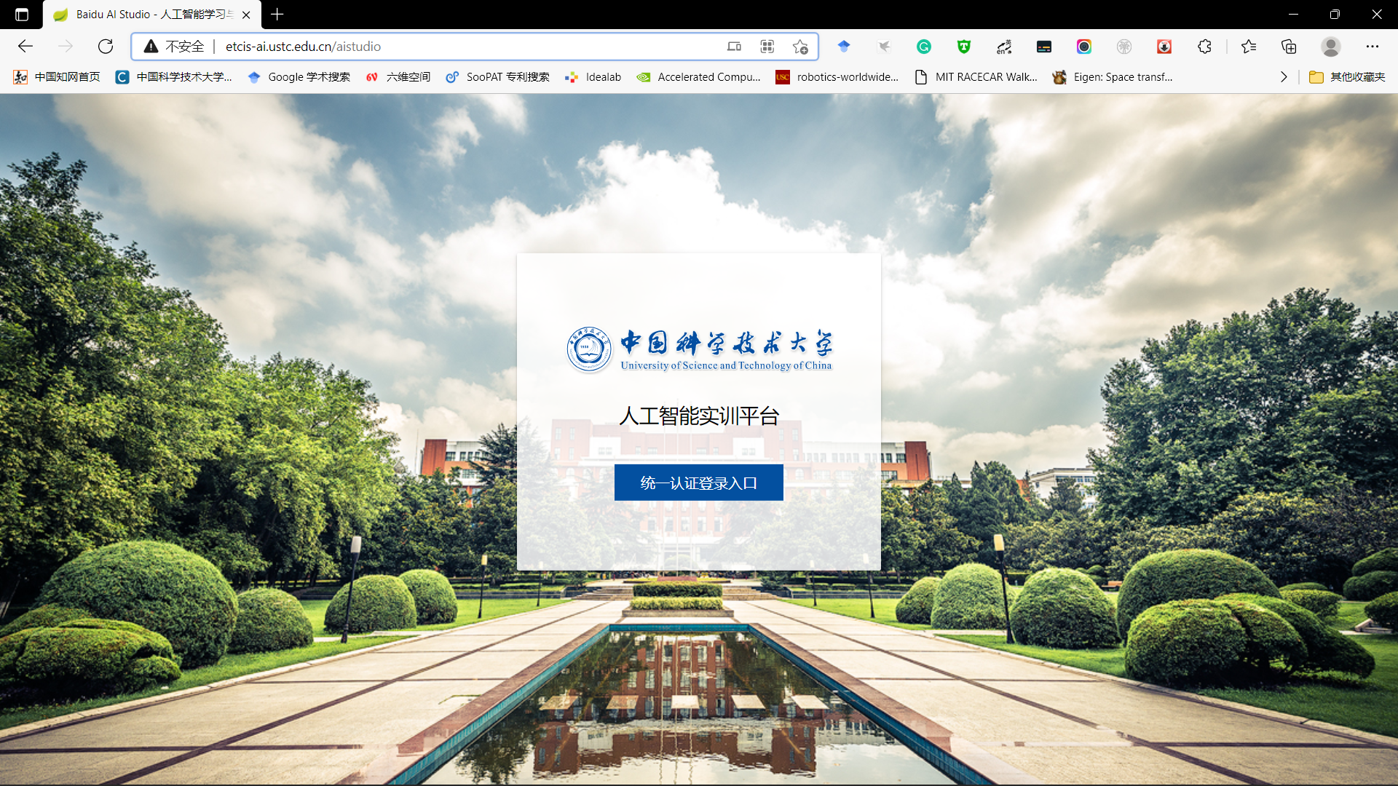This screenshot has width=1398, height=786.
Task: Open the Extensions puzzle-piece menu
Action: 1204,47
